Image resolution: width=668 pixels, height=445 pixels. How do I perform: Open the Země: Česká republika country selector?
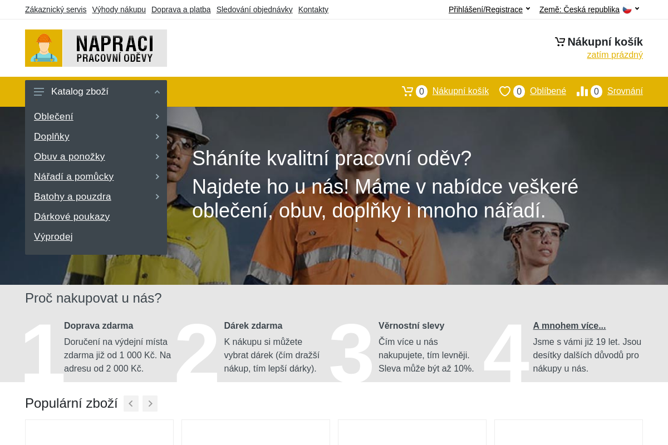(x=579, y=9)
